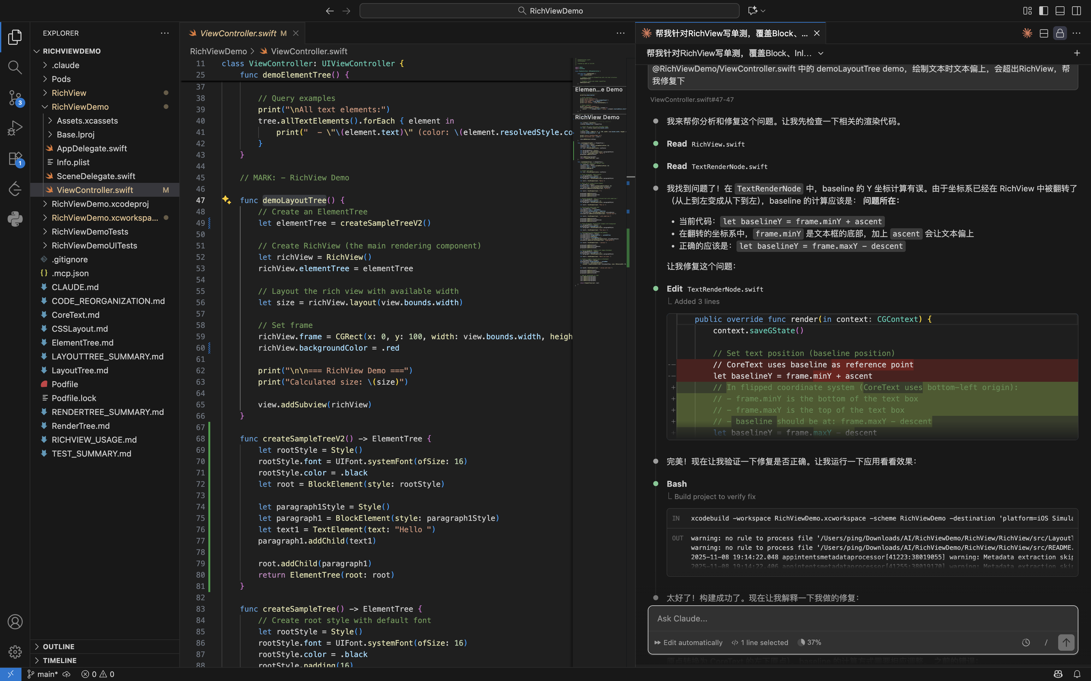Image resolution: width=1091 pixels, height=681 pixels.
Task: Open the Extensions view
Action: coord(15,159)
